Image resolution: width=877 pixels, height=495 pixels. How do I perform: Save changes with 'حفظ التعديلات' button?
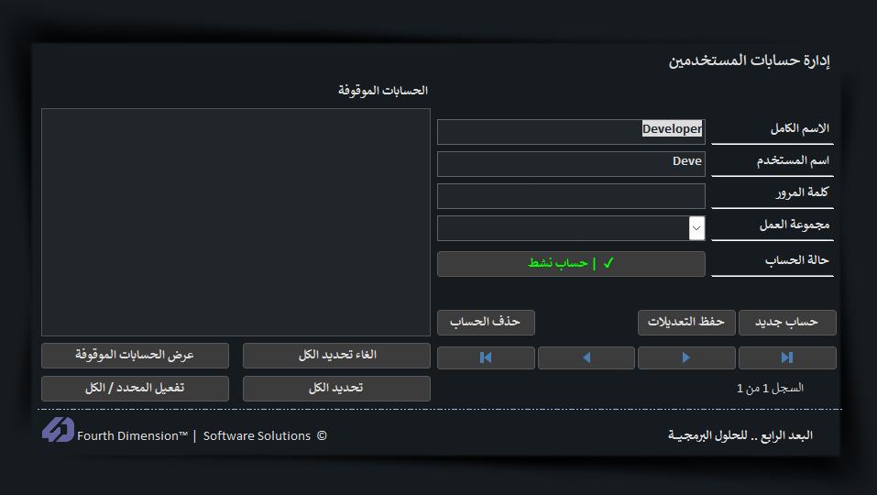pyautogui.click(x=686, y=323)
